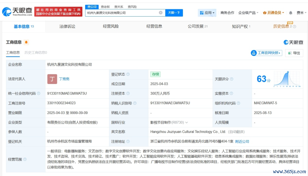This screenshot has height=176, width=308.
Task: Clear the search box with the X icon
Action: (161, 13)
